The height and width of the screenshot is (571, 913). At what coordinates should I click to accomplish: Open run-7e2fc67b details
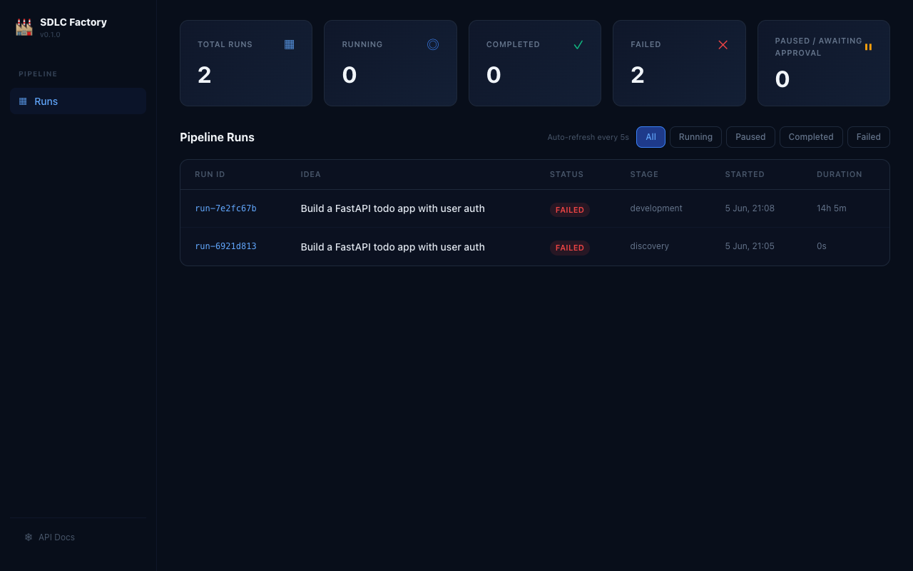[225, 208]
